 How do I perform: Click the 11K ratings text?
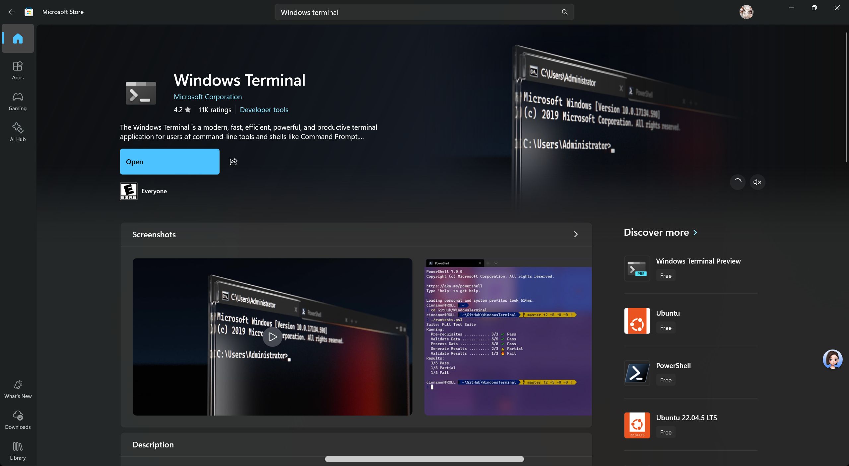coord(215,110)
